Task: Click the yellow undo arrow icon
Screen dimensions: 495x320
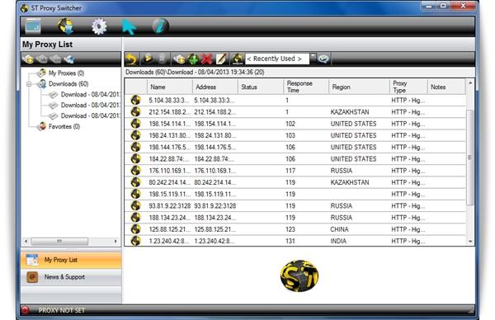Action: click(x=131, y=59)
